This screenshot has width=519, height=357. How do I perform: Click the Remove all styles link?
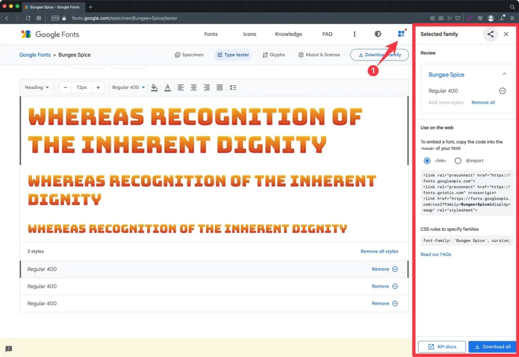coord(379,251)
